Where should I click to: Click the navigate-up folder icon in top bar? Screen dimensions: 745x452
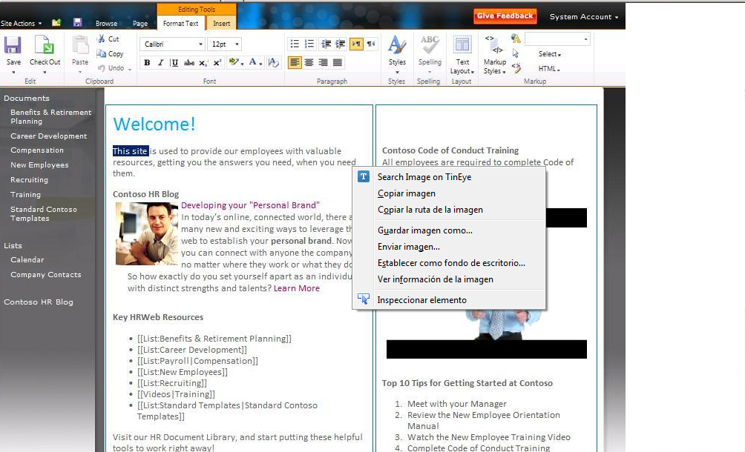point(56,22)
